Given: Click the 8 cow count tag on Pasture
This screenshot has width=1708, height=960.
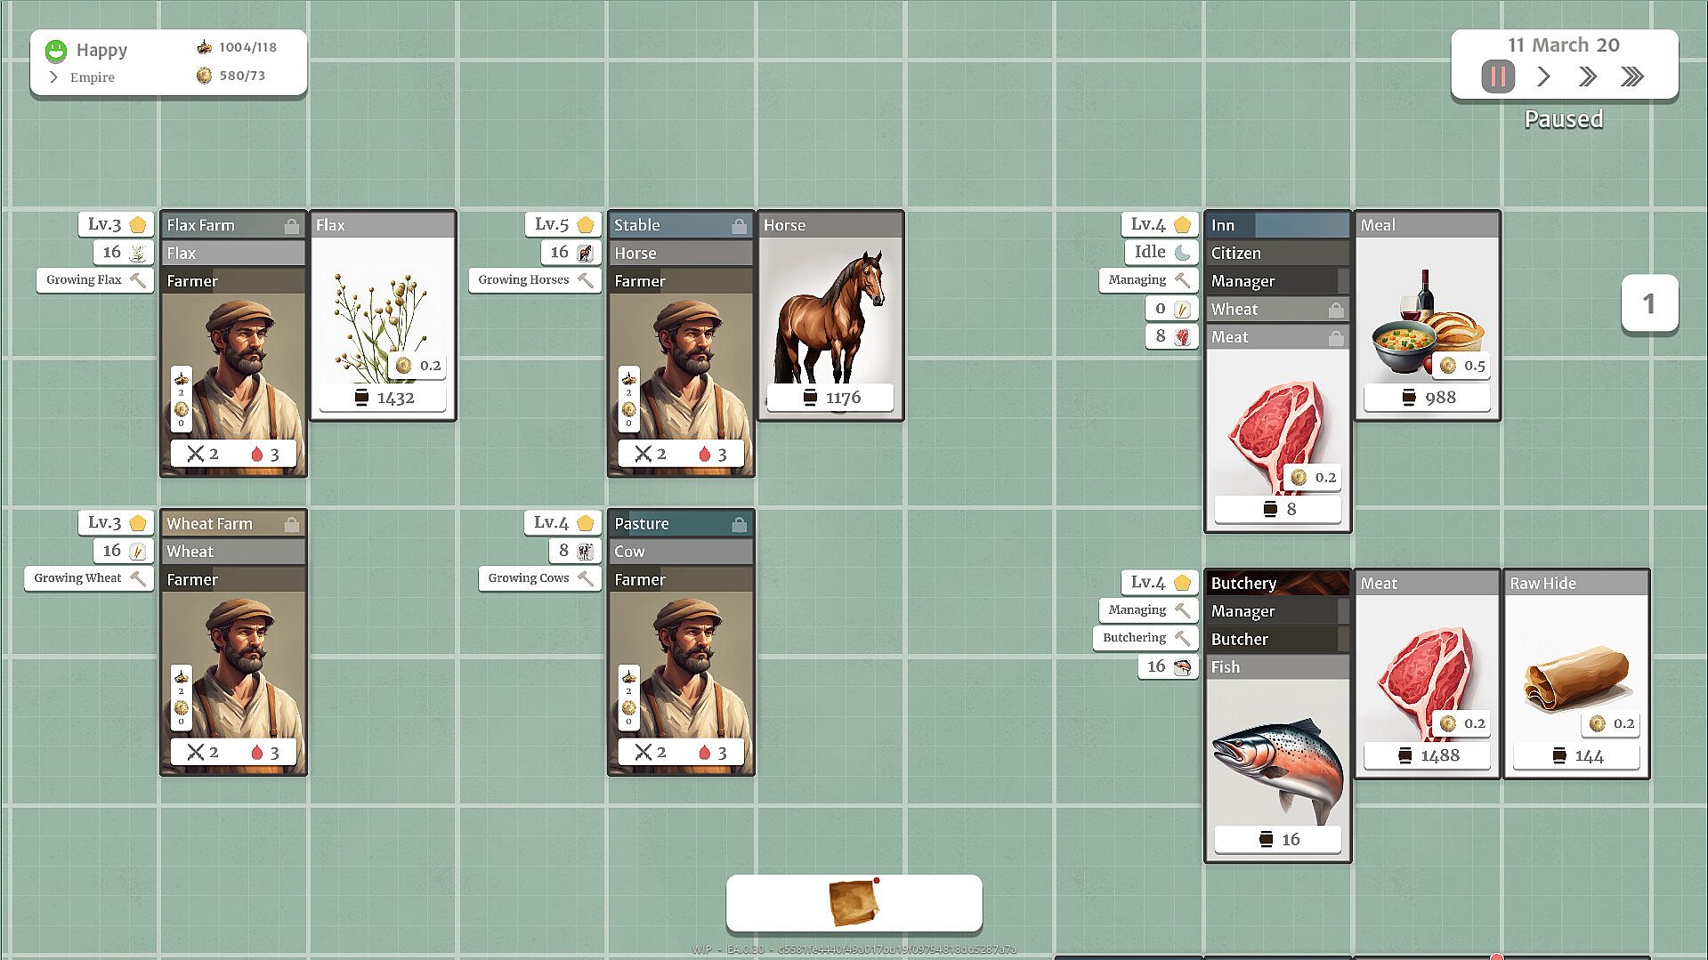Looking at the screenshot, I should 575,551.
